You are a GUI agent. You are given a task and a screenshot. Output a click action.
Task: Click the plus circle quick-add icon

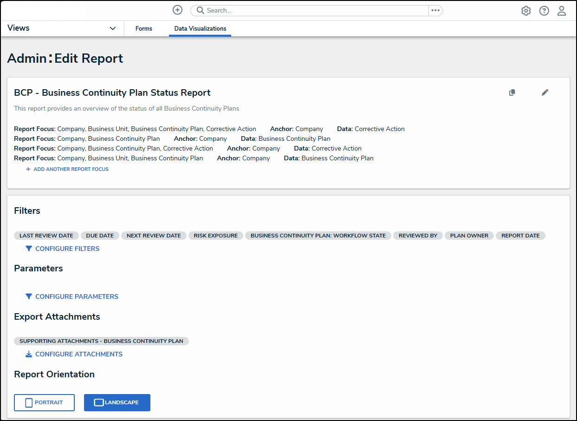point(177,10)
